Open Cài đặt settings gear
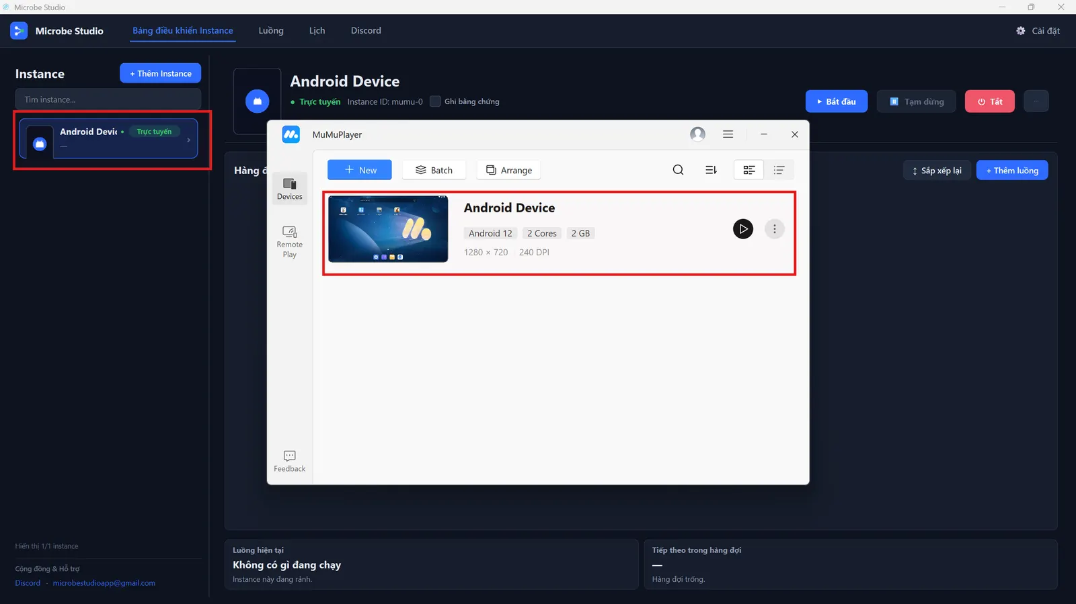The width and height of the screenshot is (1076, 604). 1038,31
